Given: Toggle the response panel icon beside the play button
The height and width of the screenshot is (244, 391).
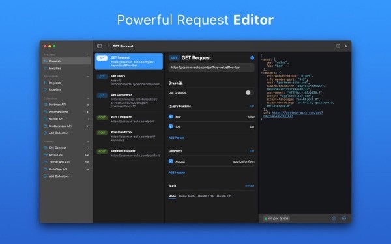Looking at the screenshot, I should pyautogui.click(x=338, y=46).
